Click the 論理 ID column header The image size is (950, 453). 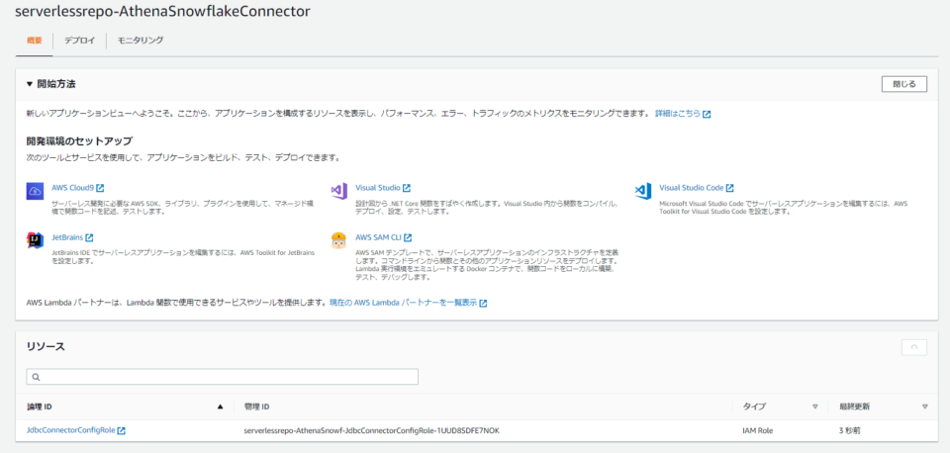tap(39, 407)
